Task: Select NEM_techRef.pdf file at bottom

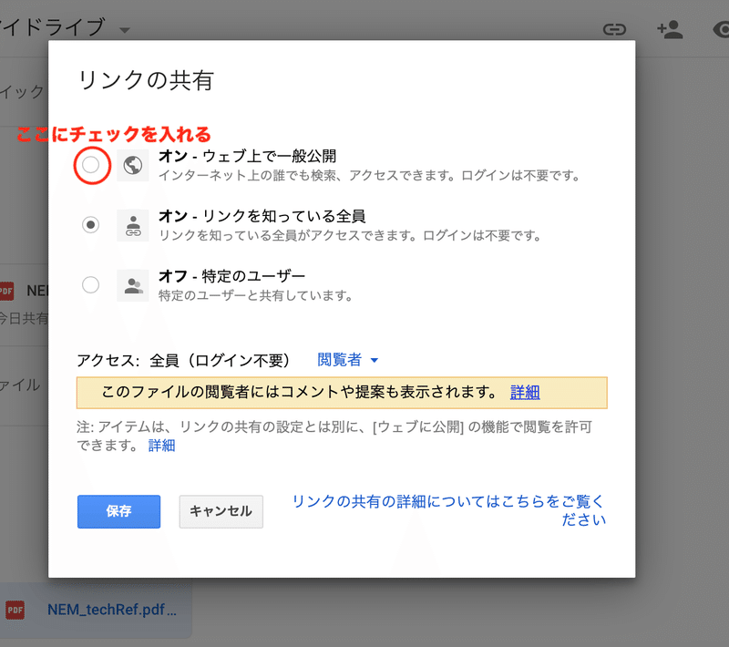Action: (97, 610)
